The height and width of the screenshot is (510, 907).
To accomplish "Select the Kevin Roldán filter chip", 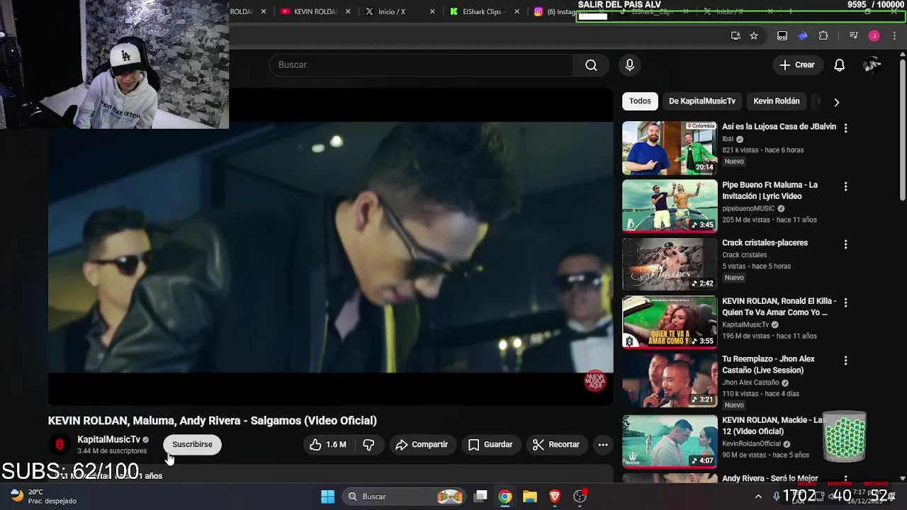I will [777, 101].
